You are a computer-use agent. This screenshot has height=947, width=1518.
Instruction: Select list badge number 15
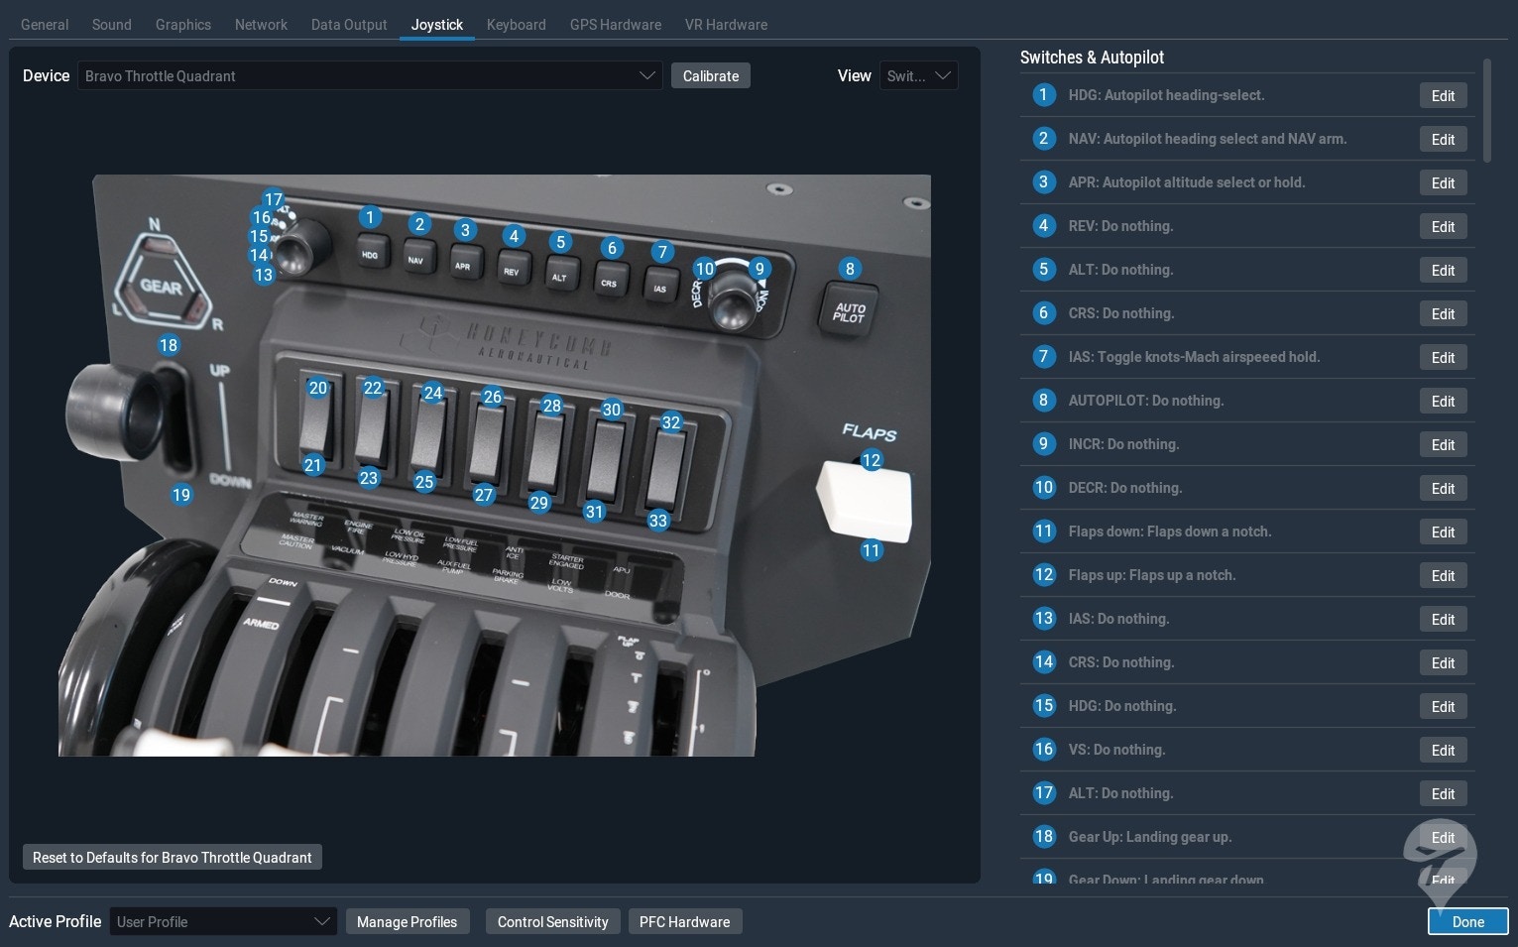[1043, 706]
